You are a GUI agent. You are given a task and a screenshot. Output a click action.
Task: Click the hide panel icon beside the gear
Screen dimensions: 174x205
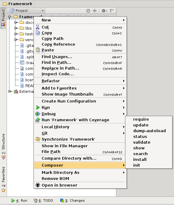pos(112,11)
